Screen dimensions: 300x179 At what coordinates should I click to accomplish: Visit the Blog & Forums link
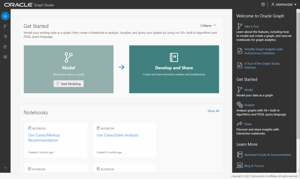[254, 166]
